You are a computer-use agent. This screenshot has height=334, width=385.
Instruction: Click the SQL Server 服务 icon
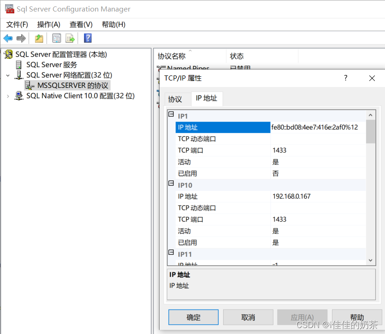point(18,65)
